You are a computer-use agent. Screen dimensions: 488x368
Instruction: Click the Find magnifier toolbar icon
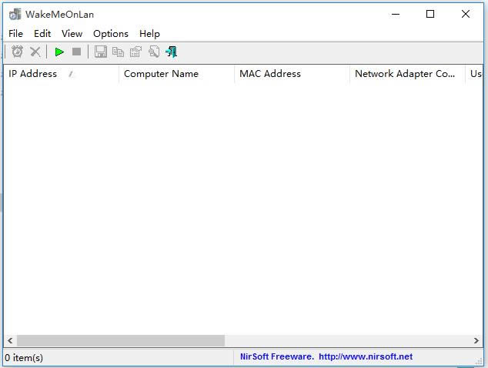(x=154, y=52)
